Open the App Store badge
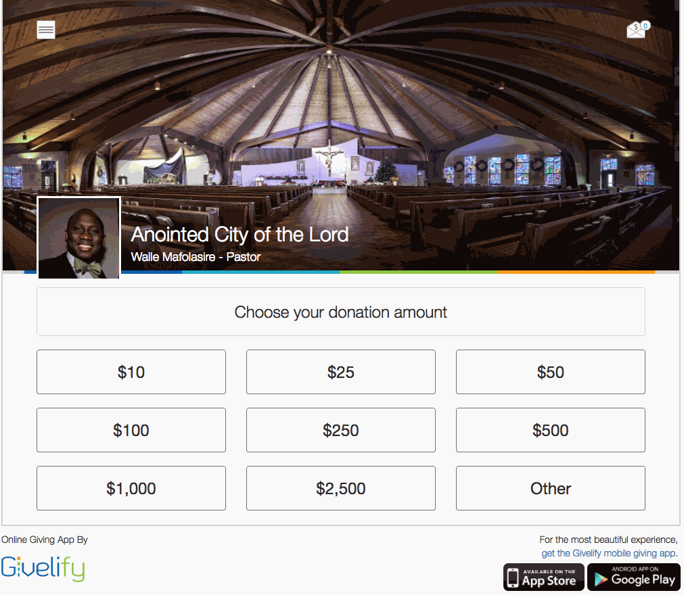The width and height of the screenshot is (684, 595). pyautogui.click(x=543, y=577)
